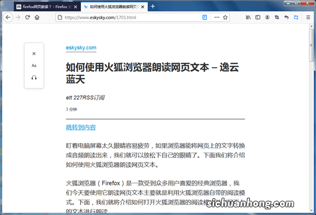
Task: Click the crop screenshot toolbar icon
Action: point(277,17)
